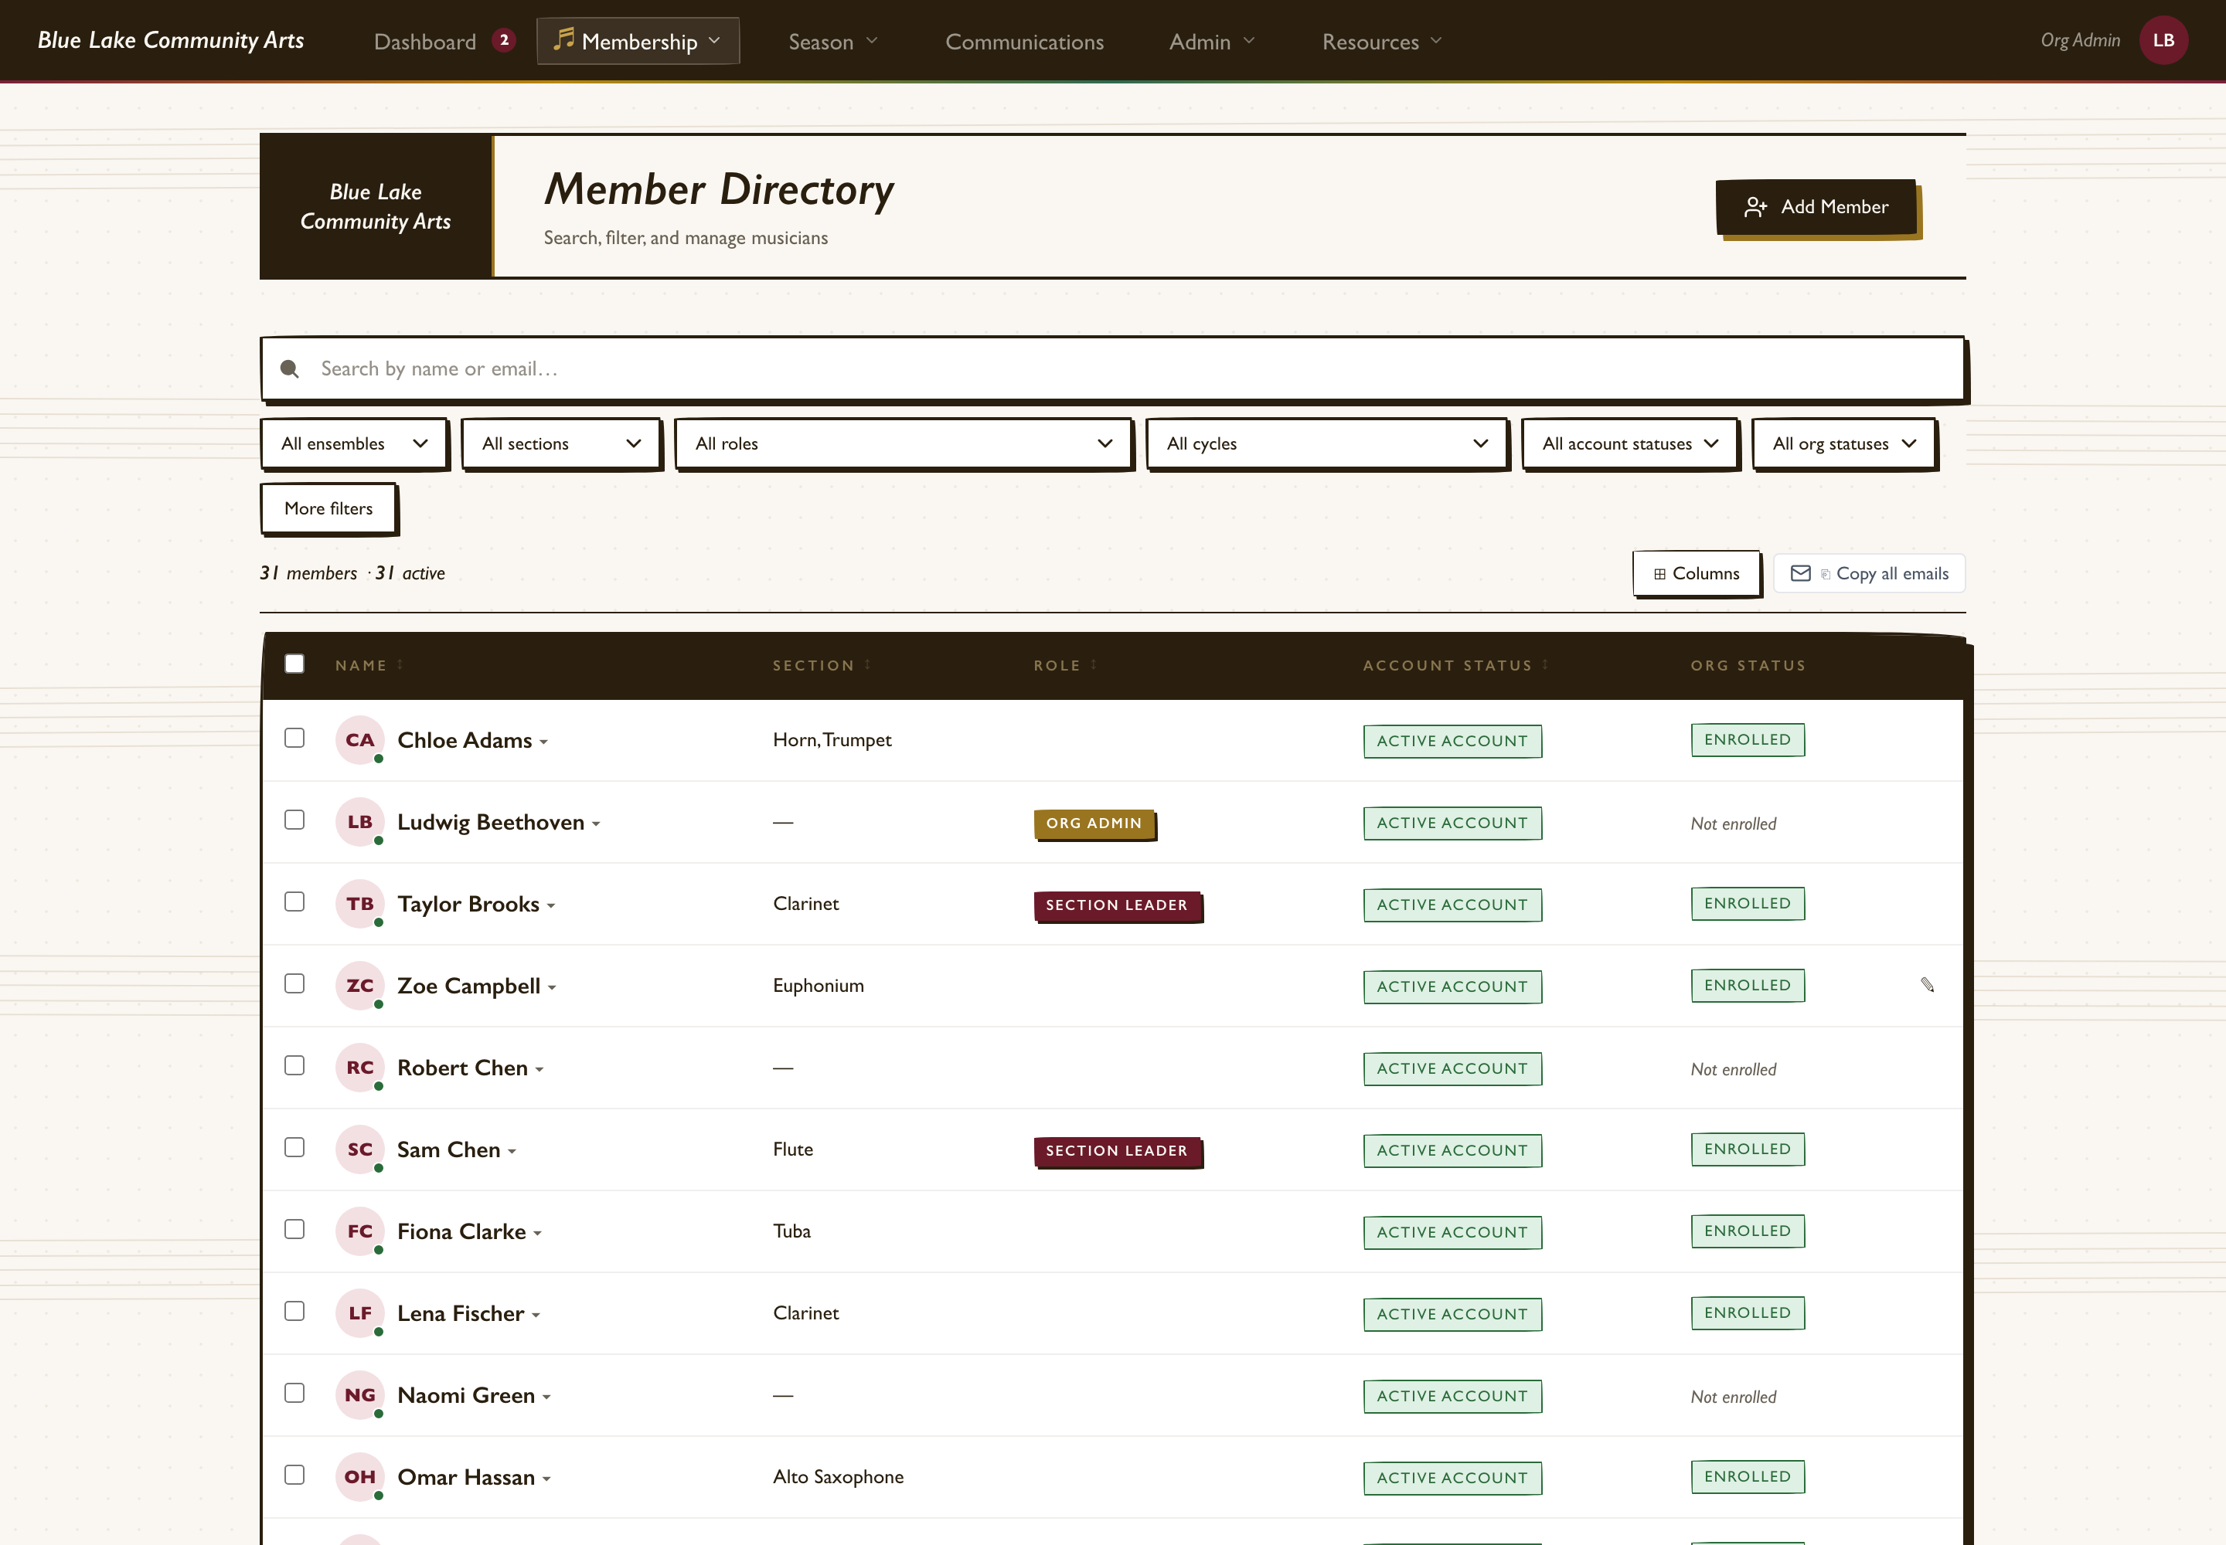Click "Not enrolled" text for Robert Chen
2226x1545 pixels.
point(1733,1068)
